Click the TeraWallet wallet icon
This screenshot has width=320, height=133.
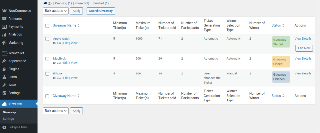(x=4, y=53)
